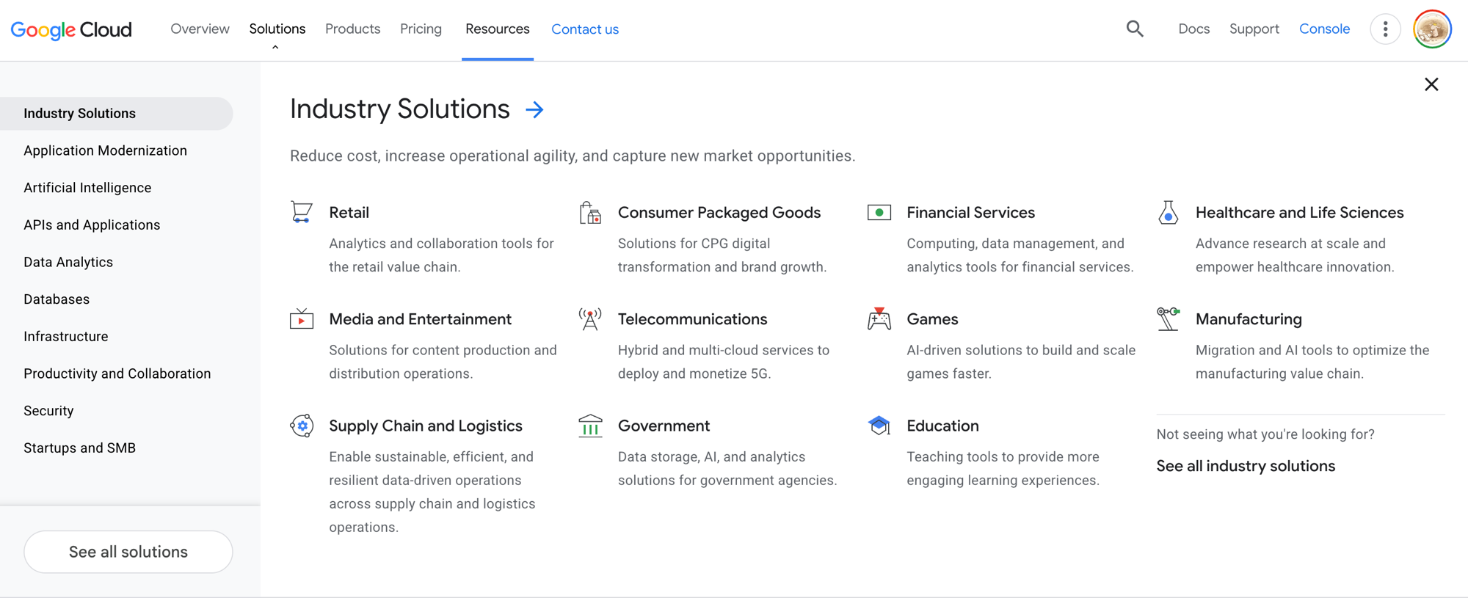
Task: Open the Games solution link
Action: 932,318
